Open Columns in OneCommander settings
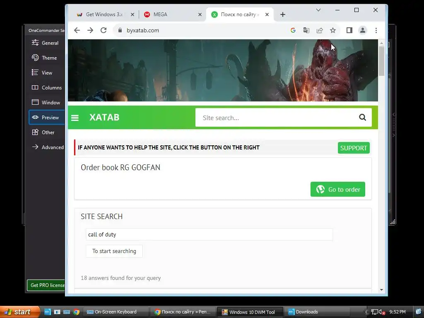The height and width of the screenshot is (318, 424). coord(46,87)
